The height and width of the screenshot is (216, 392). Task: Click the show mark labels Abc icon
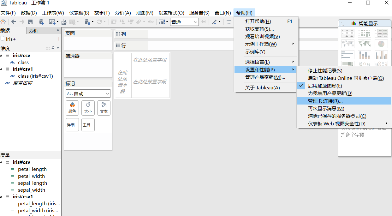[151, 22]
